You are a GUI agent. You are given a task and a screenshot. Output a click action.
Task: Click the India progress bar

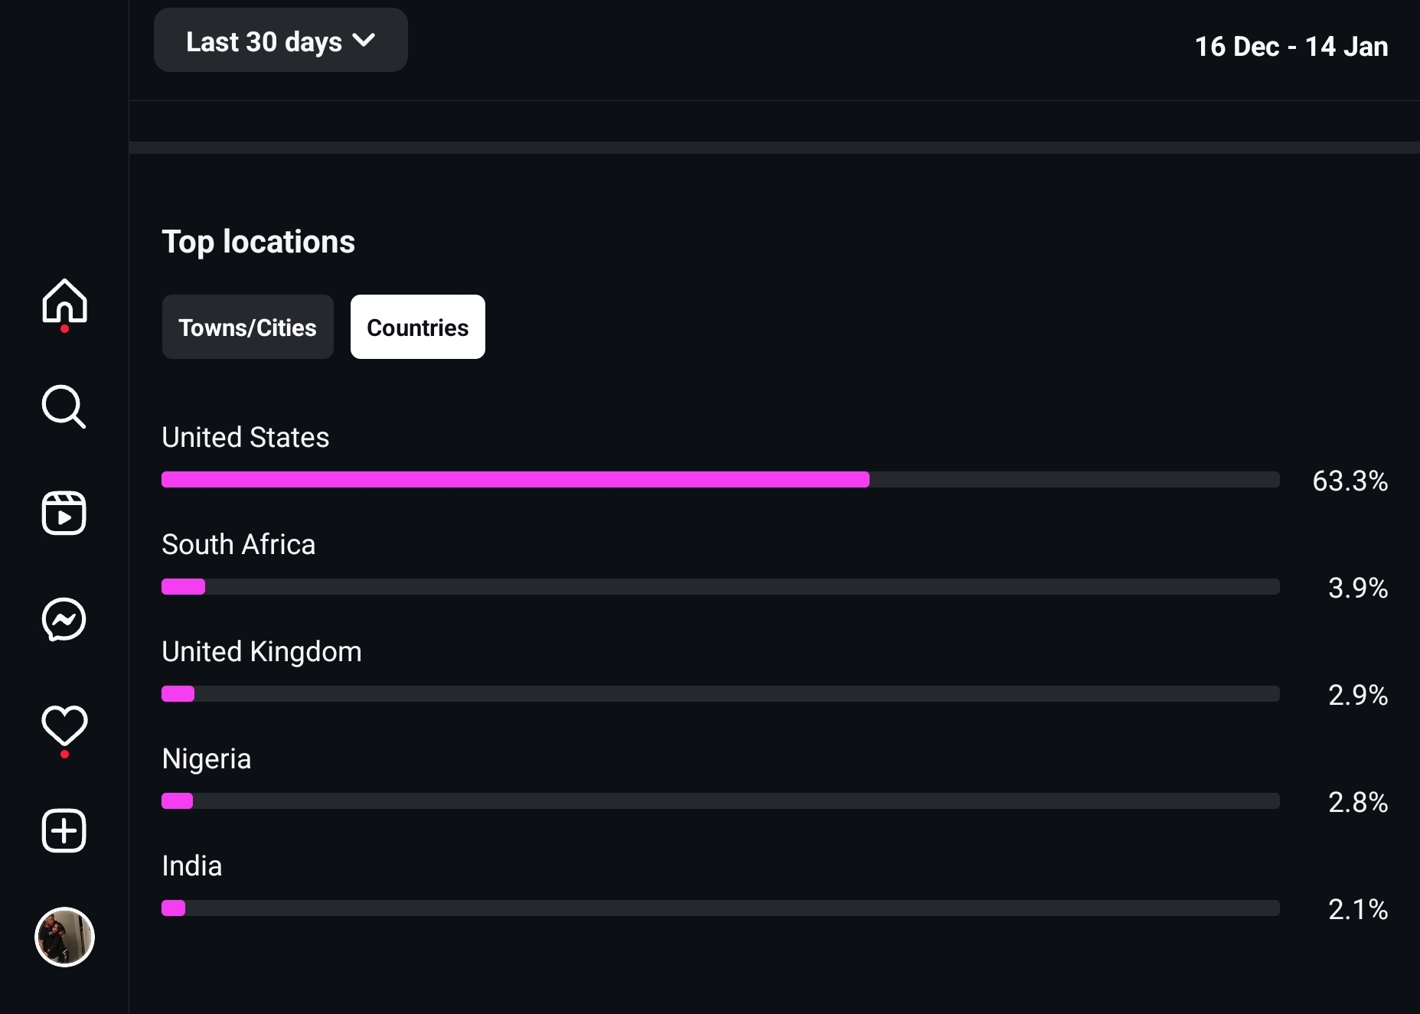tap(720, 908)
